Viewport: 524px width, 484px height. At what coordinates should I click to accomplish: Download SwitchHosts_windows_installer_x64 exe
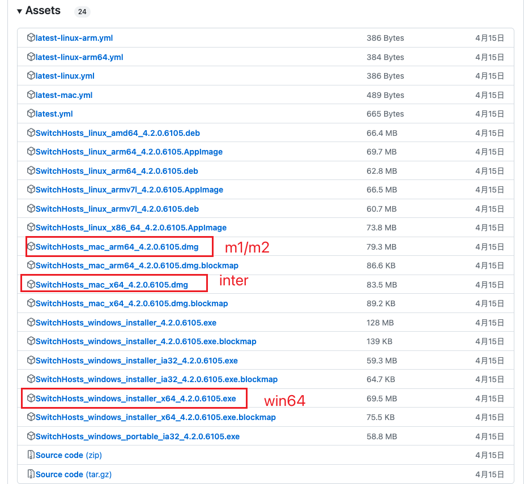(x=136, y=399)
